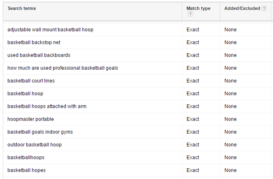Select 'basketball hopes' search term
Image resolution: width=273 pixels, height=179 pixels.
[26, 170]
